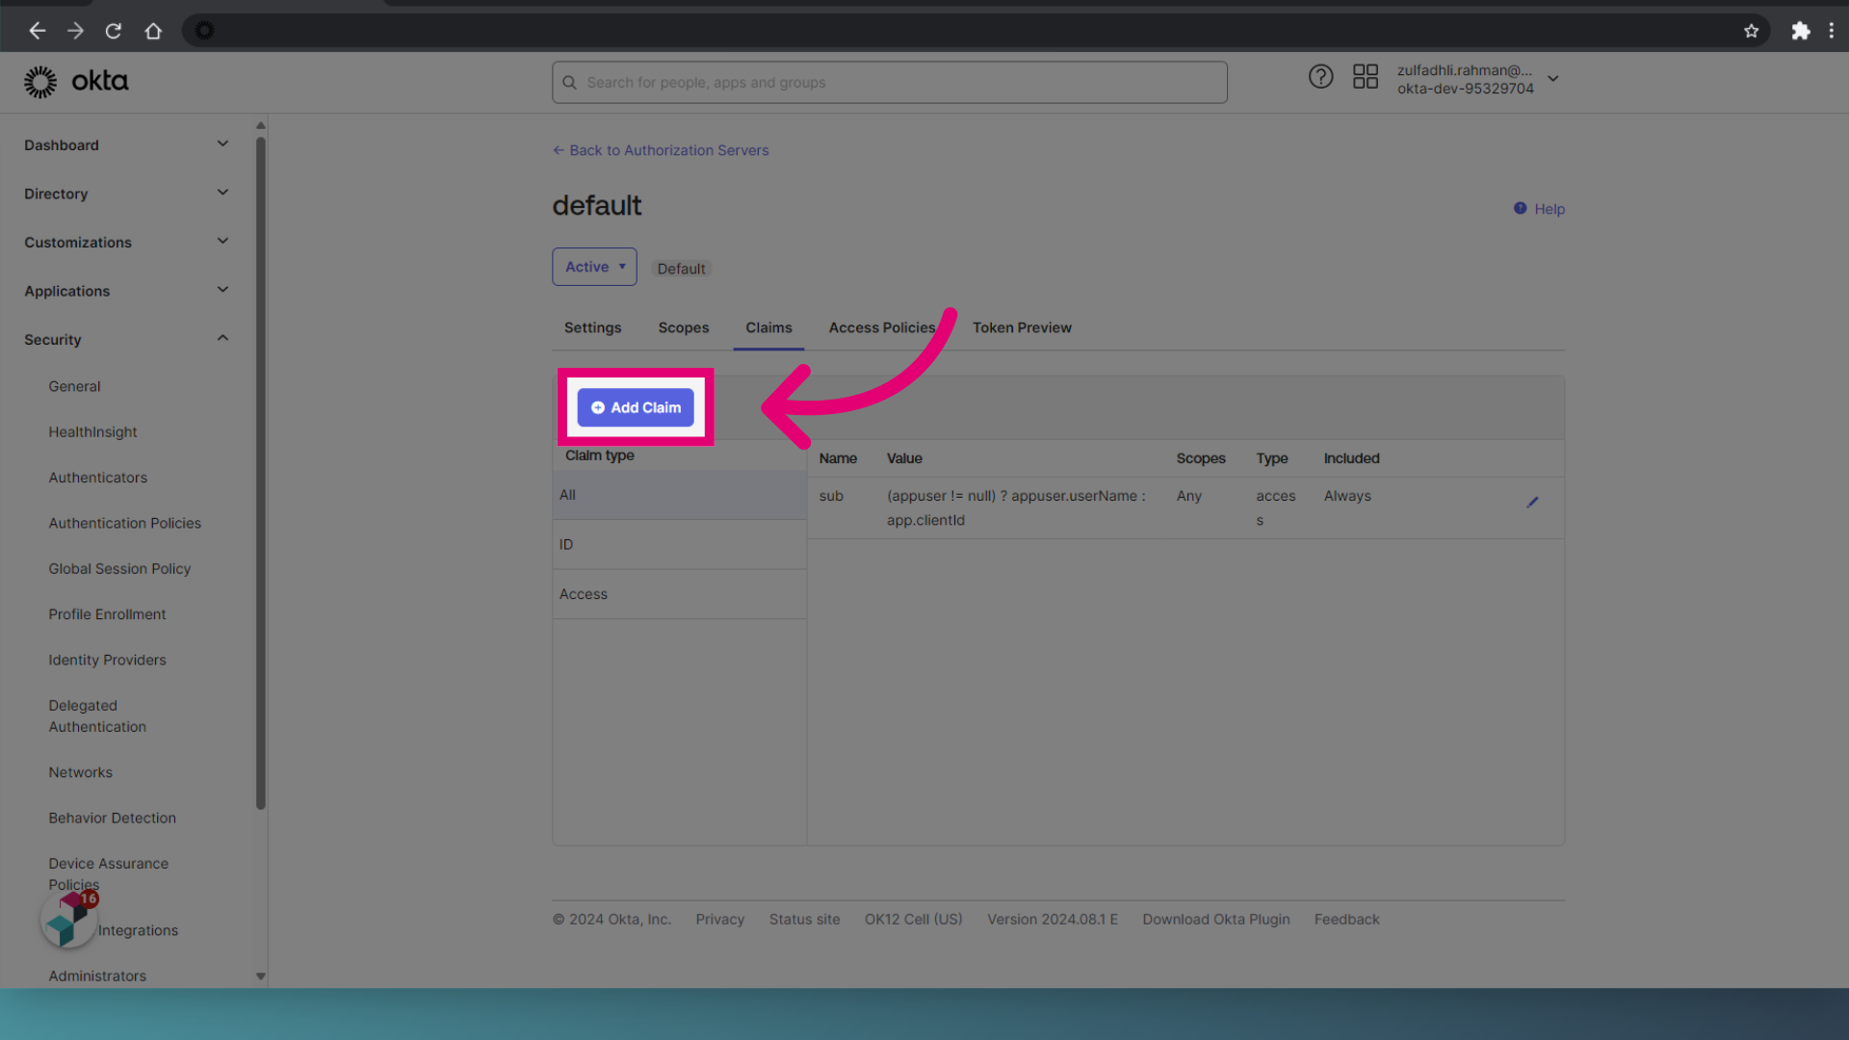Expand the Directory menu
Viewport: 1849px width, 1040px height.
tap(127, 194)
